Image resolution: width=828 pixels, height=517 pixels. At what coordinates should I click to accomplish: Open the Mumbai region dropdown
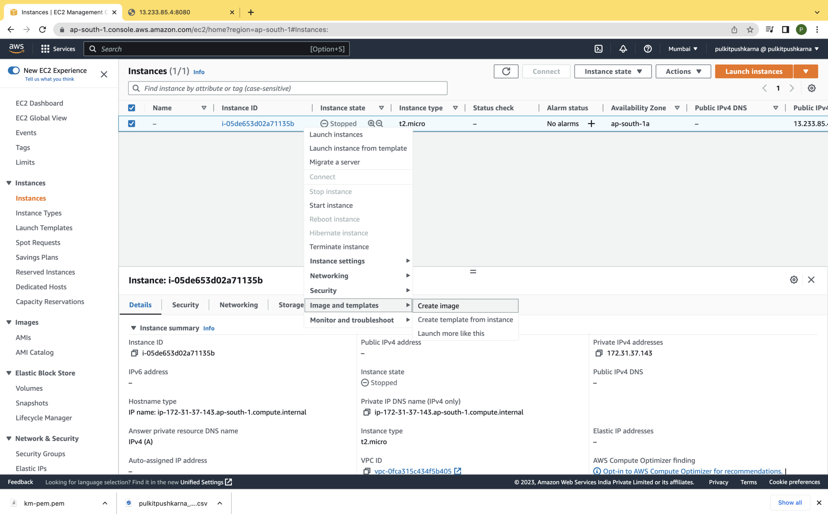tap(683, 49)
